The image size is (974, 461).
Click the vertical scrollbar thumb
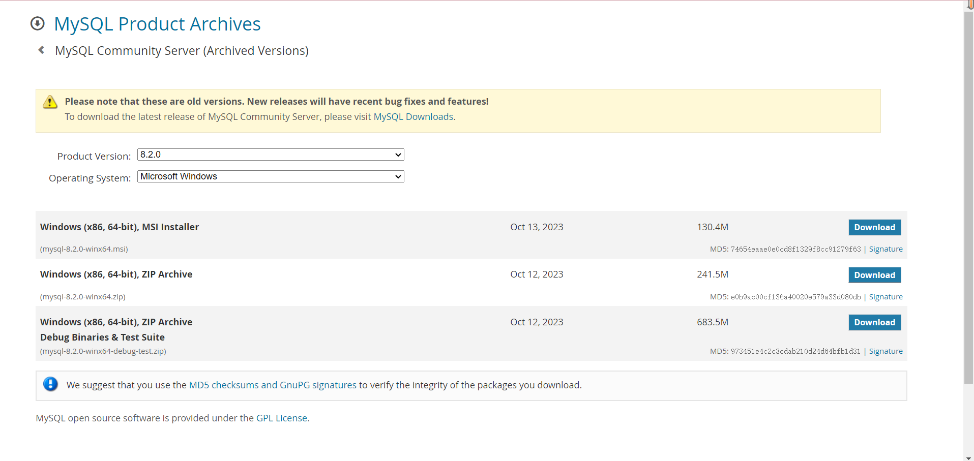pos(968,197)
